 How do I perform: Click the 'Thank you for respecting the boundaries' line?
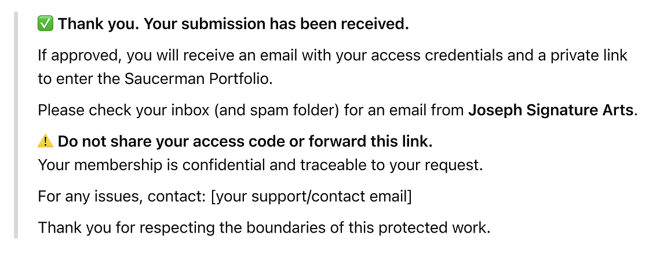264,228
